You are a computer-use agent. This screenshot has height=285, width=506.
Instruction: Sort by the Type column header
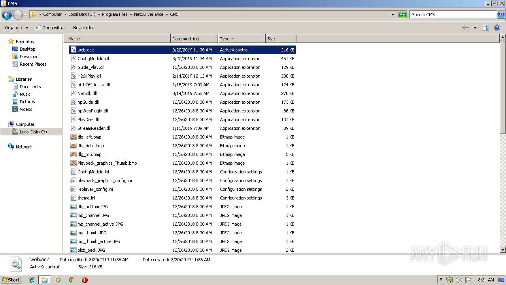(242, 39)
